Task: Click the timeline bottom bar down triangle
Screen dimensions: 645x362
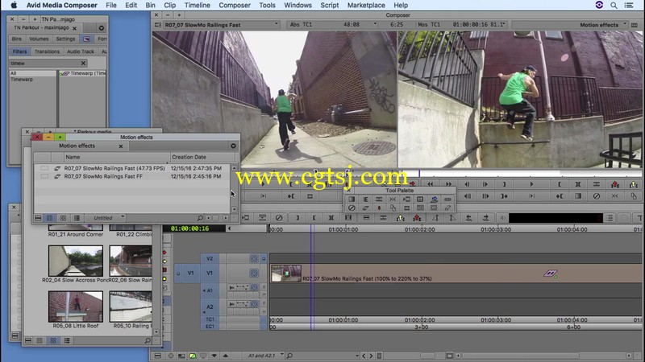Action: [x=214, y=356]
